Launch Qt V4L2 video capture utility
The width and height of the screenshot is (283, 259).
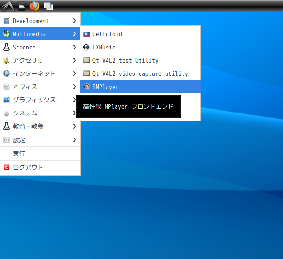point(140,73)
